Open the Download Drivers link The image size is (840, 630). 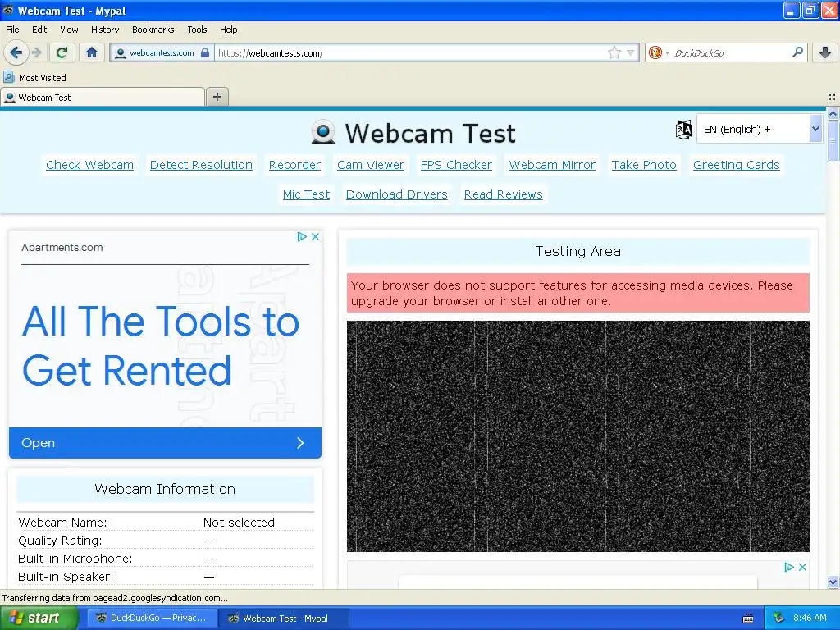[397, 194]
